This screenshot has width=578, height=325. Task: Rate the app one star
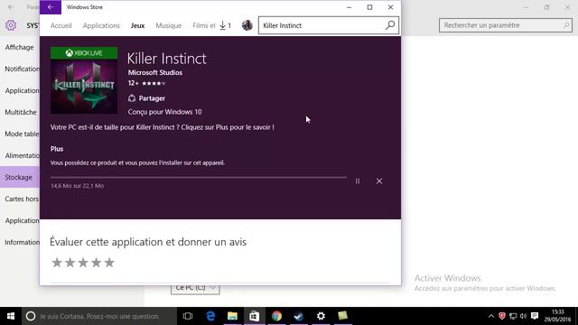pos(57,263)
